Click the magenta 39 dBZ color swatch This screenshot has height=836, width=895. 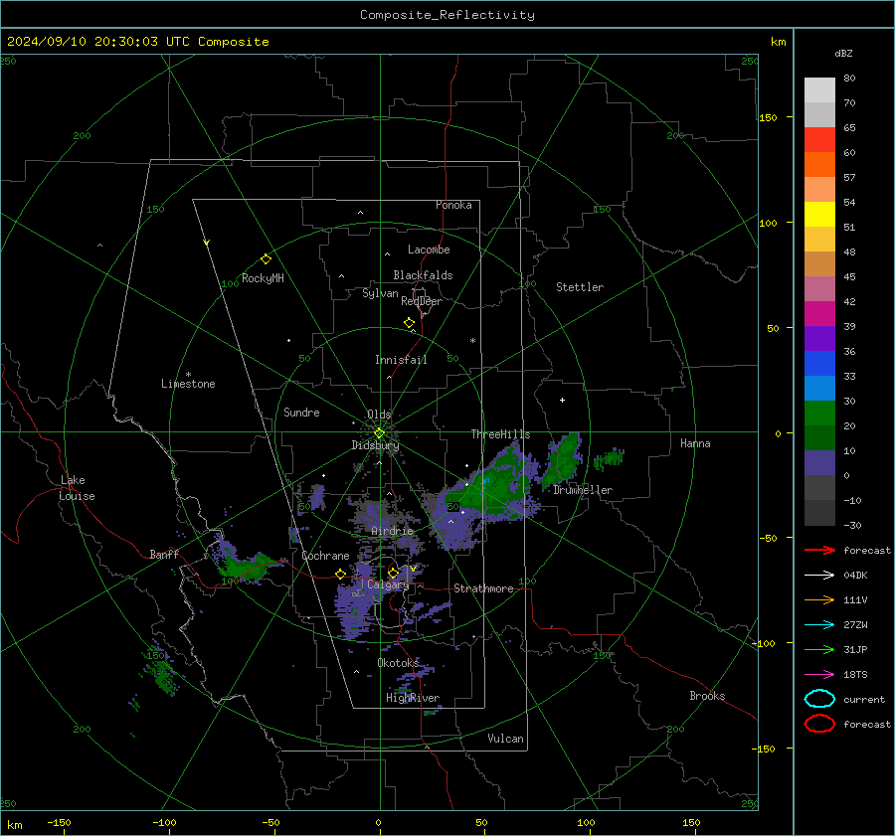(x=819, y=314)
